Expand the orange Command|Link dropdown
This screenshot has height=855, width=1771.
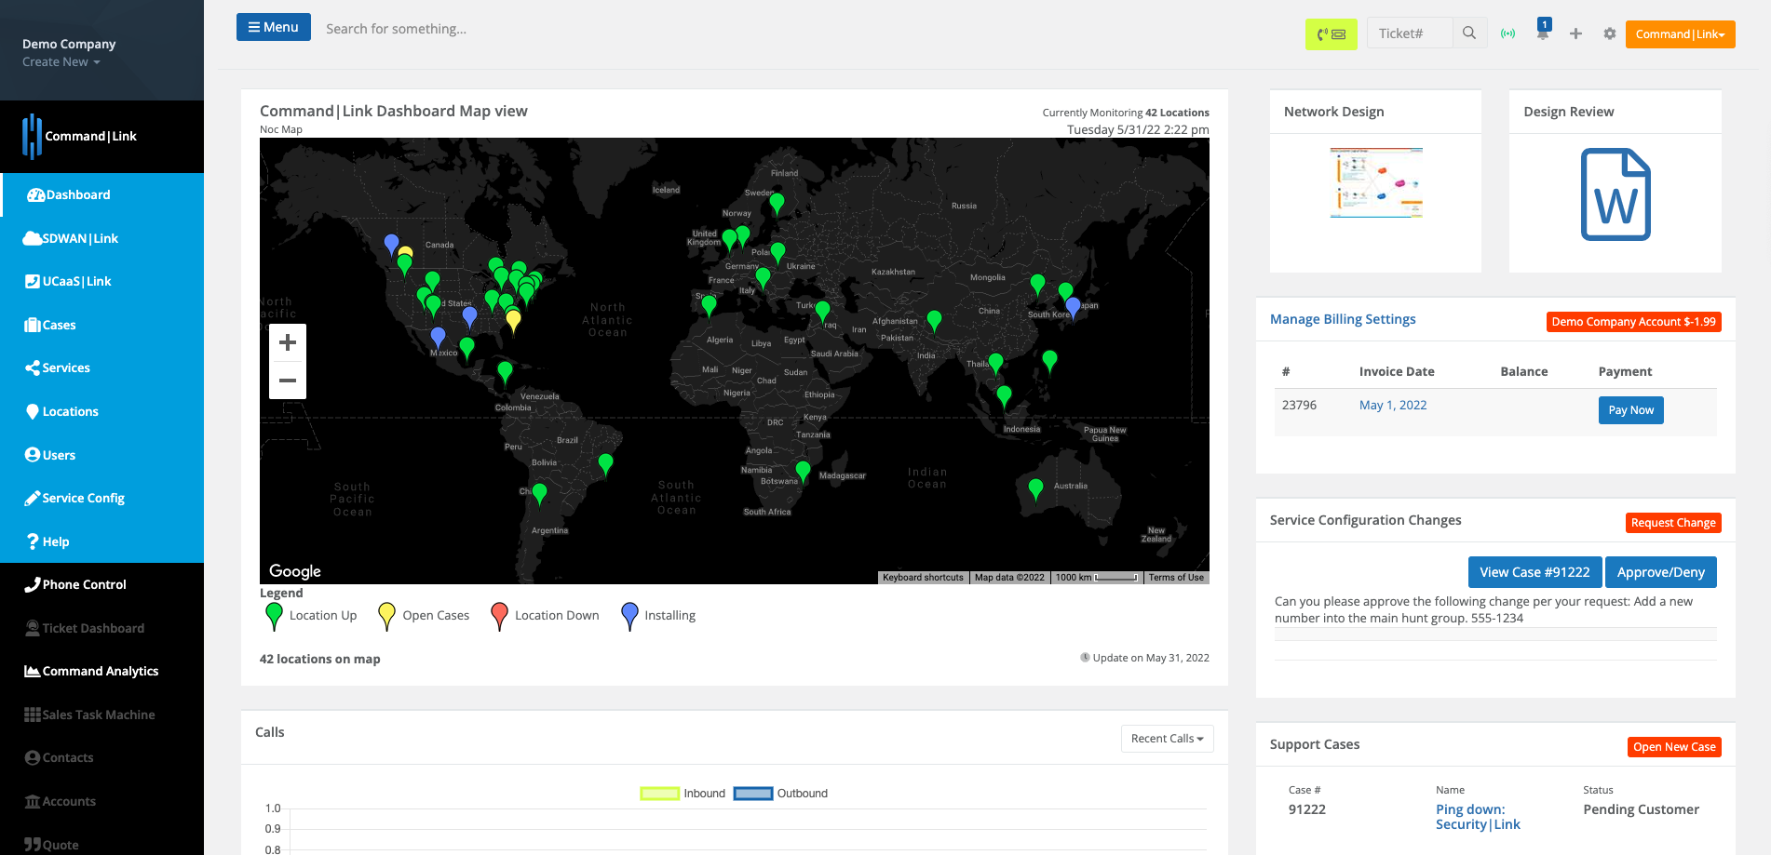tap(1680, 34)
